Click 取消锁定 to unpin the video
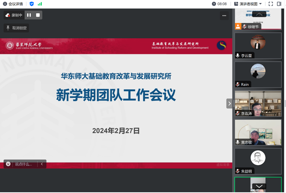The width and height of the screenshot is (286, 193). point(16,28)
